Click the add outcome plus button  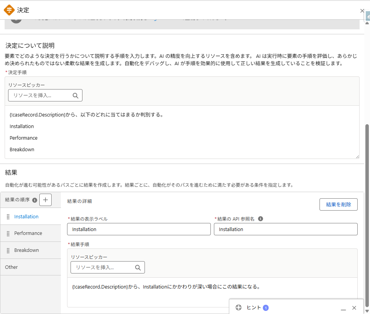pyautogui.click(x=45, y=200)
